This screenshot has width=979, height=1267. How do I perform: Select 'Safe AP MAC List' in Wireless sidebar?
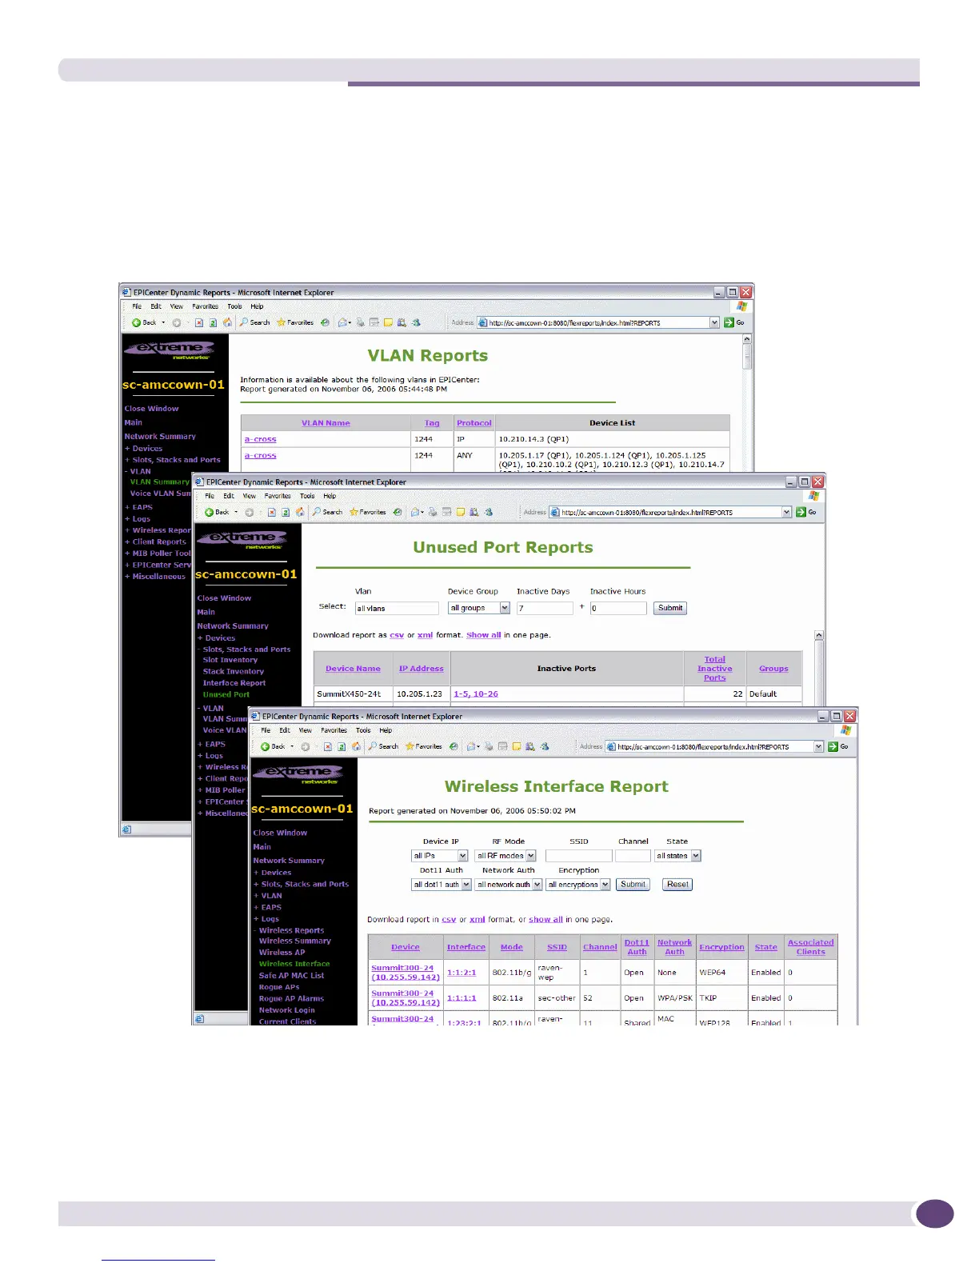291,976
